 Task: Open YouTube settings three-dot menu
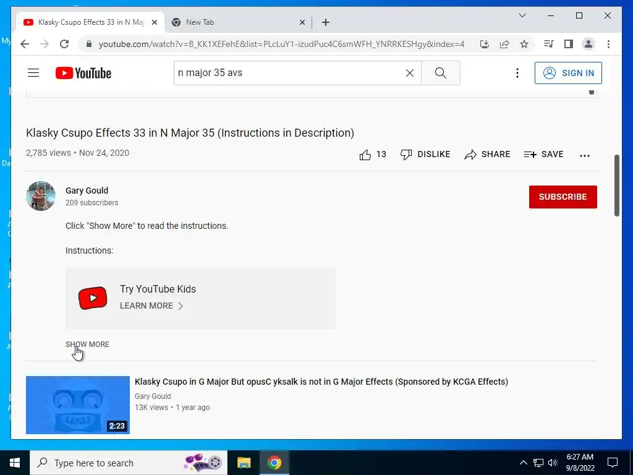pos(517,73)
